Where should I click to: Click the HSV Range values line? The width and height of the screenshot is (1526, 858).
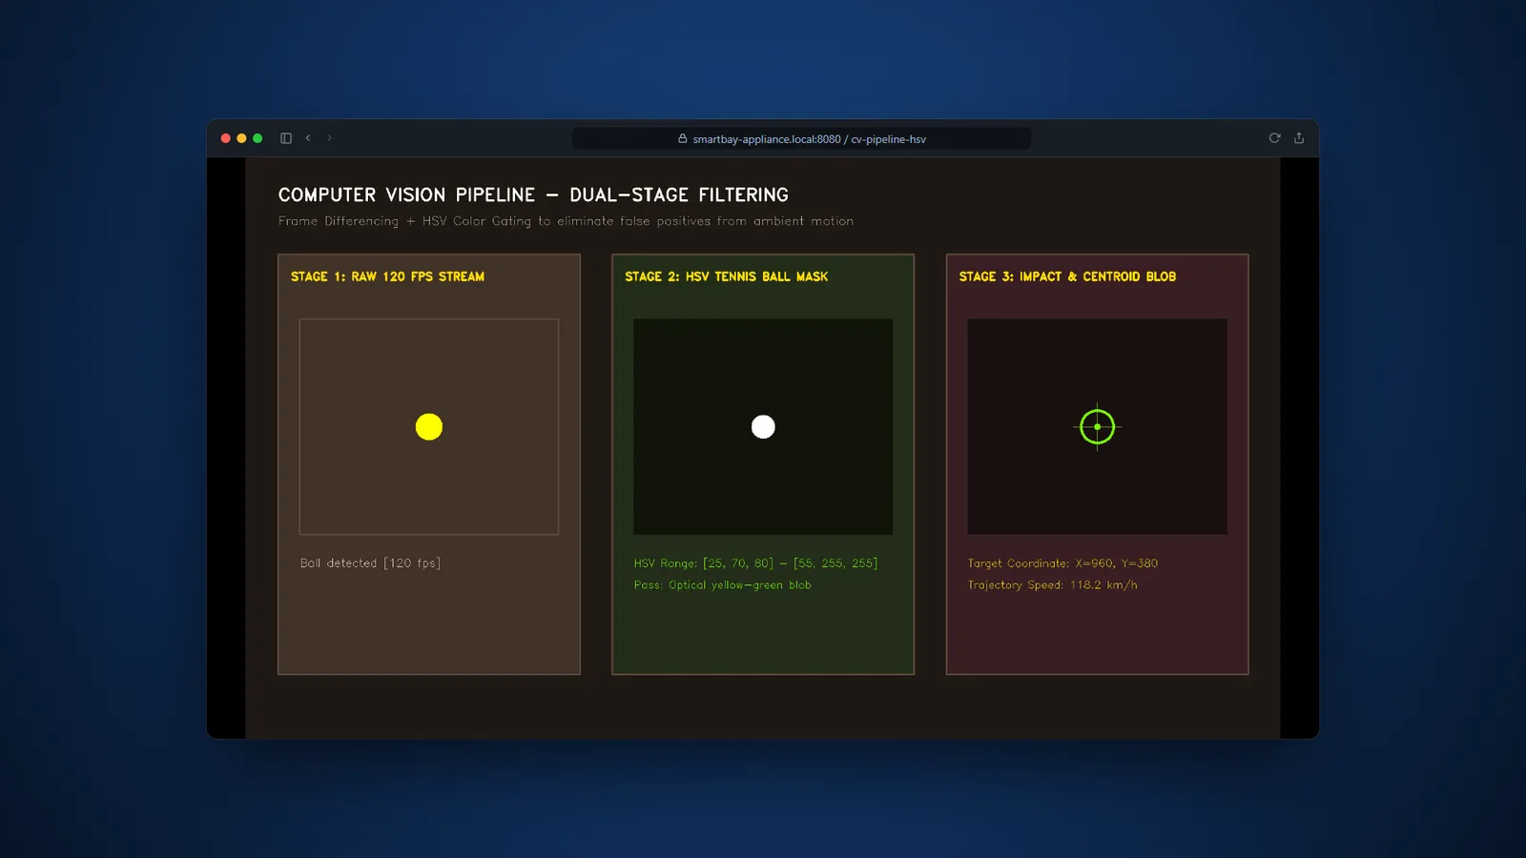[755, 563]
